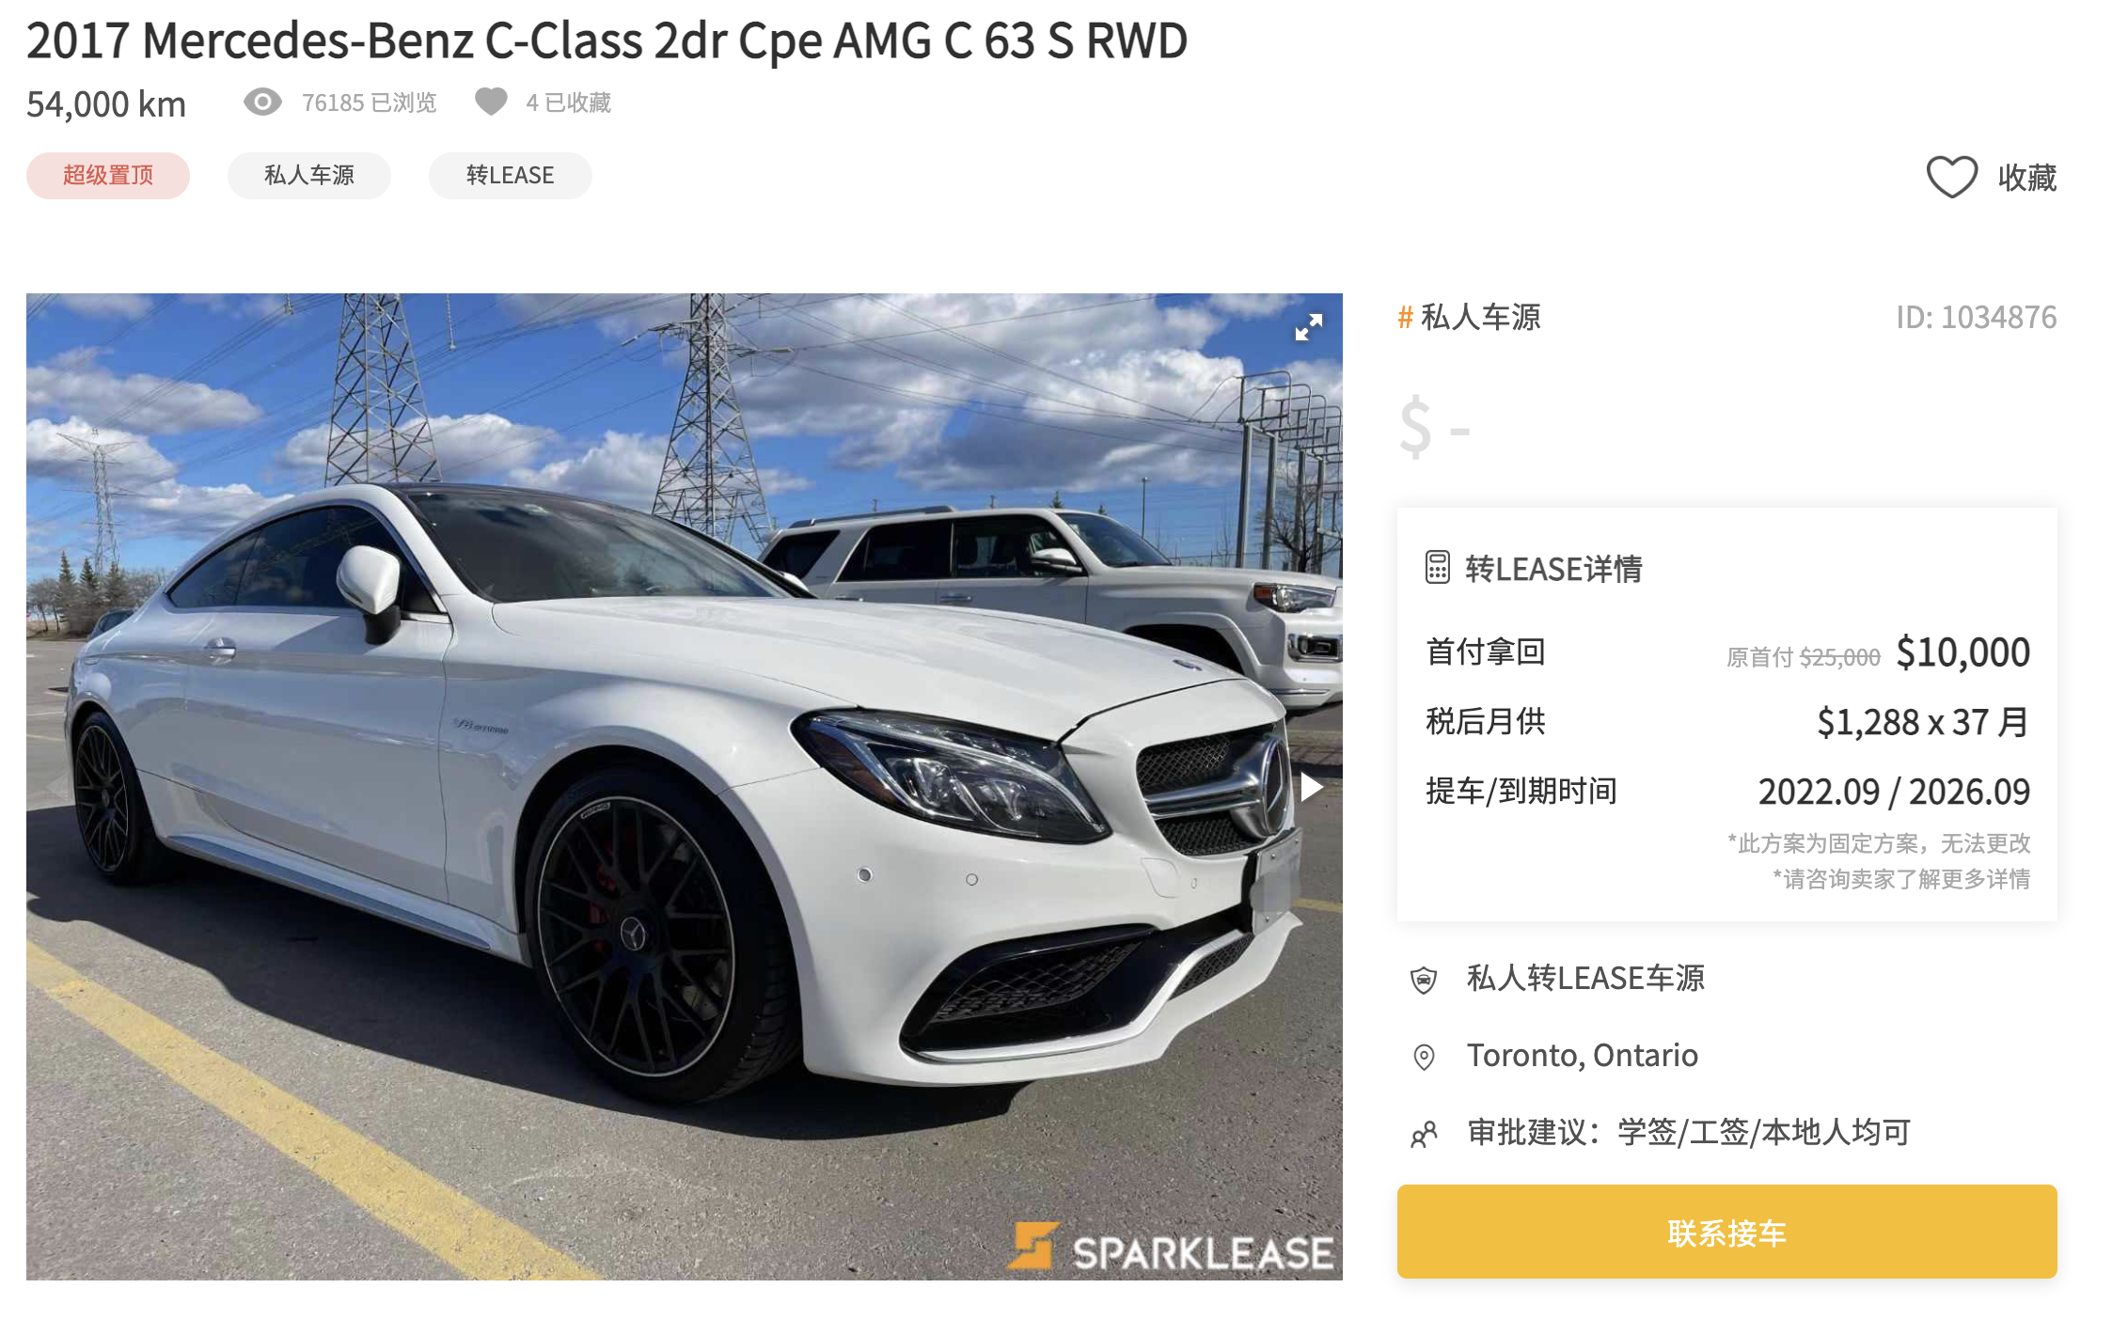Image resolution: width=2112 pixels, height=1335 pixels.
Task: Click the Toronto, Ontario location text
Action: tap(1583, 1056)
